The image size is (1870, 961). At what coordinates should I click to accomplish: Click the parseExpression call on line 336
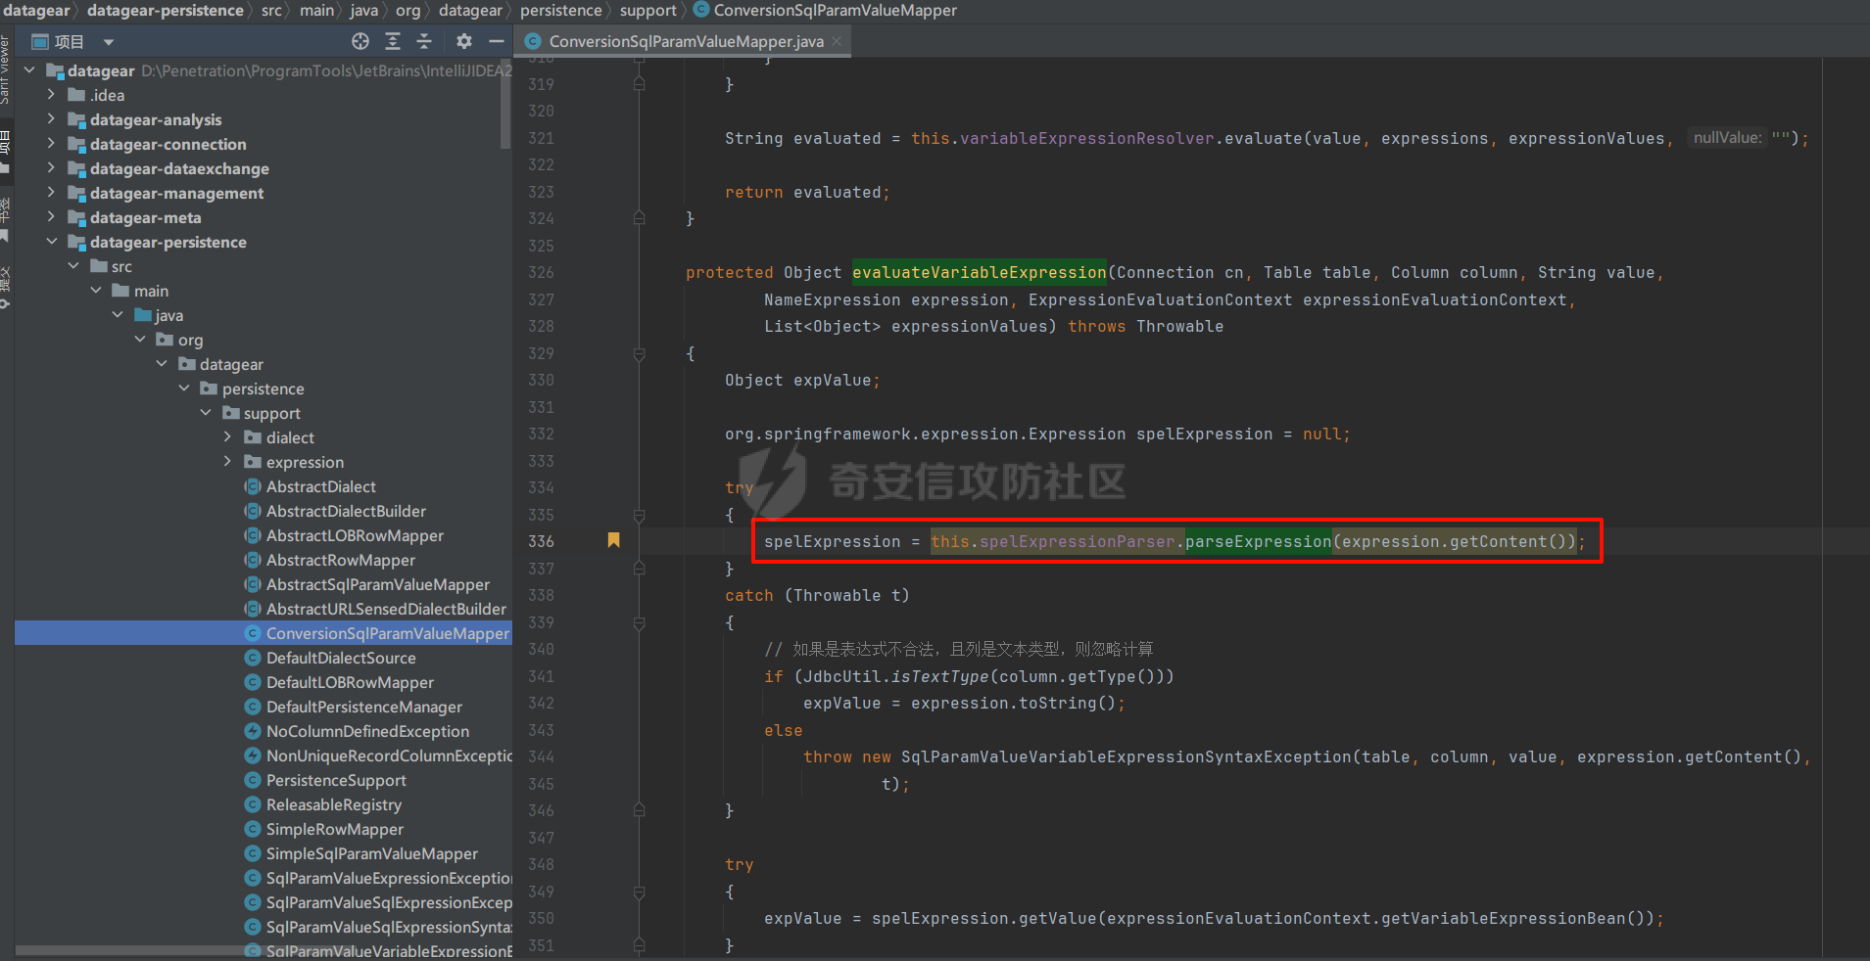click(x=1258, y=541)
